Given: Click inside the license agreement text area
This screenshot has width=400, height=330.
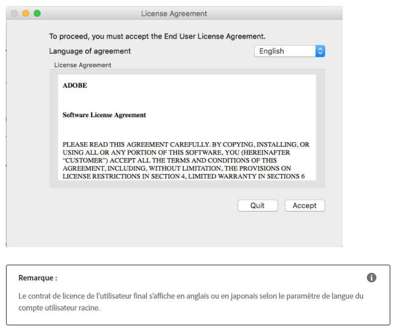Looking at the screenshot, I should (x=187, y=128).
